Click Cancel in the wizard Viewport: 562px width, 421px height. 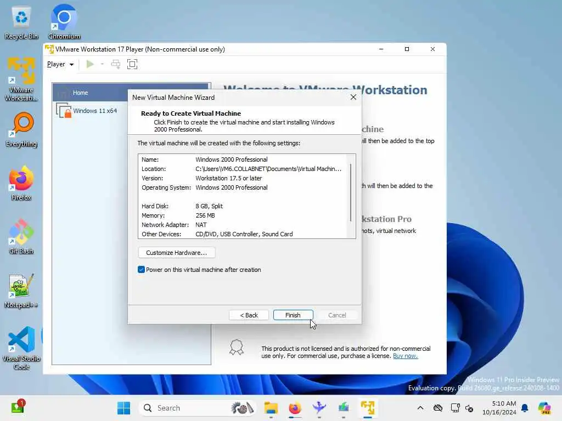coord(337,315)
